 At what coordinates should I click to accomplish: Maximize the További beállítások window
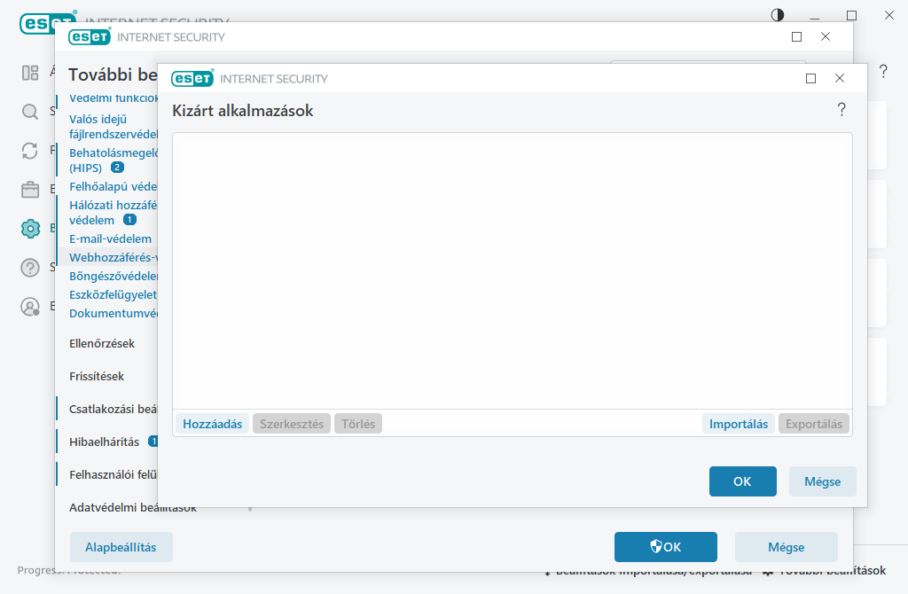797,36
